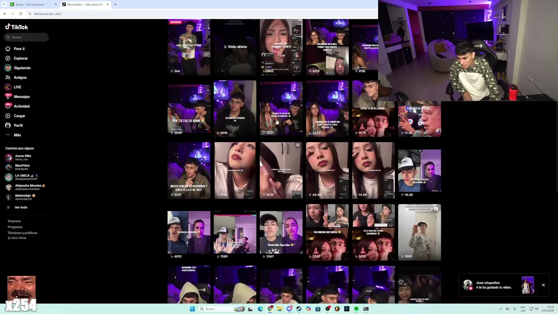
Task: Expand the Empresa footer section
Action: (x=14, y=221)
